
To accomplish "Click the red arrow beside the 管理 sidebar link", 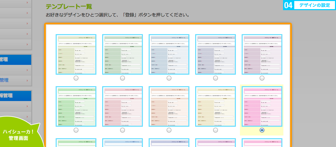I will pos(27,81).
